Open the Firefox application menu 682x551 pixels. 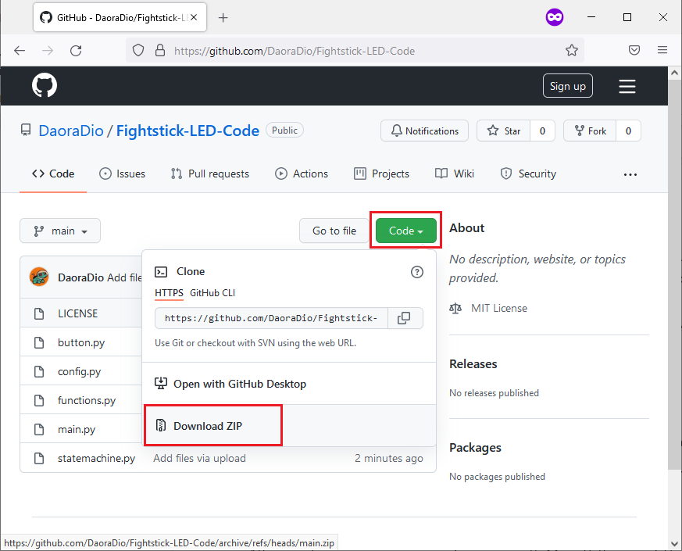pos(662,50)
